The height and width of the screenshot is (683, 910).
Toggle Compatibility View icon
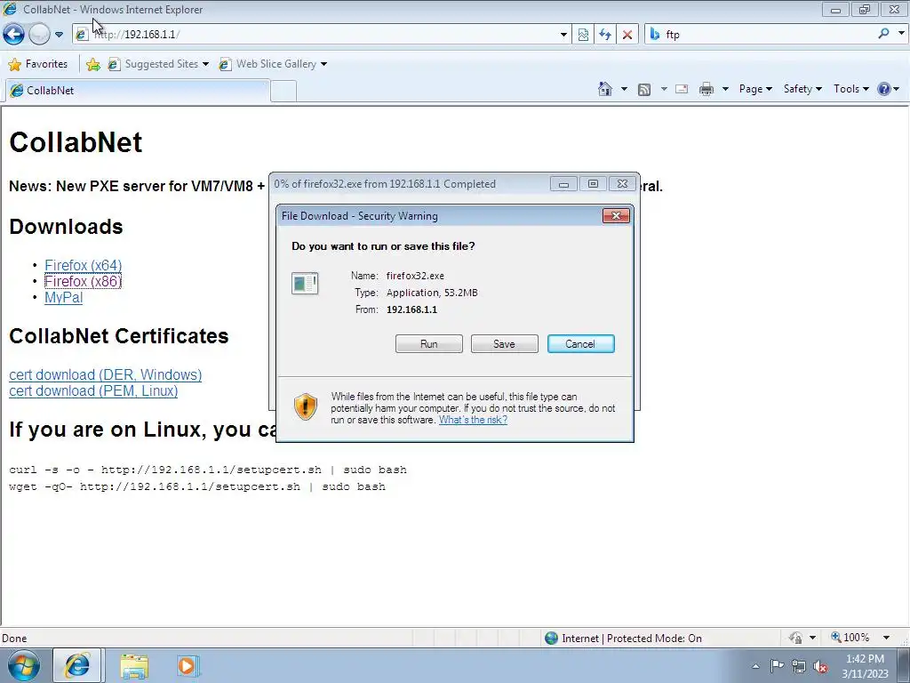[583, 35]
